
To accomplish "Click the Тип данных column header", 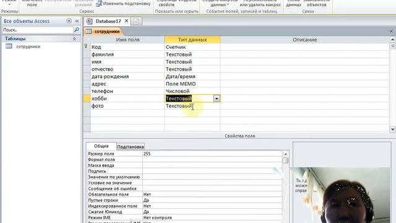I will click(192, 40).
